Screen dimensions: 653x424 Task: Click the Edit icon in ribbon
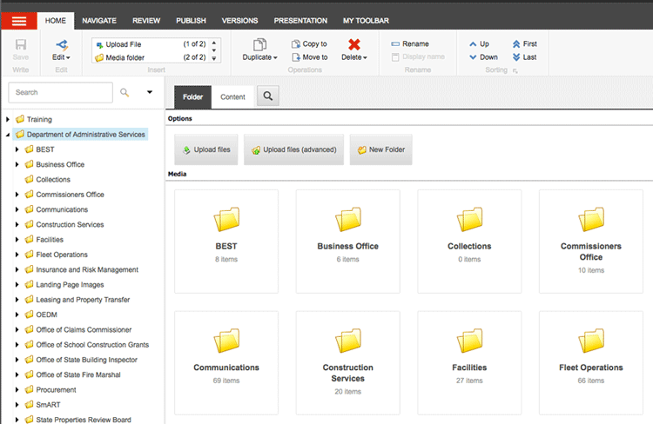point(61,45)
